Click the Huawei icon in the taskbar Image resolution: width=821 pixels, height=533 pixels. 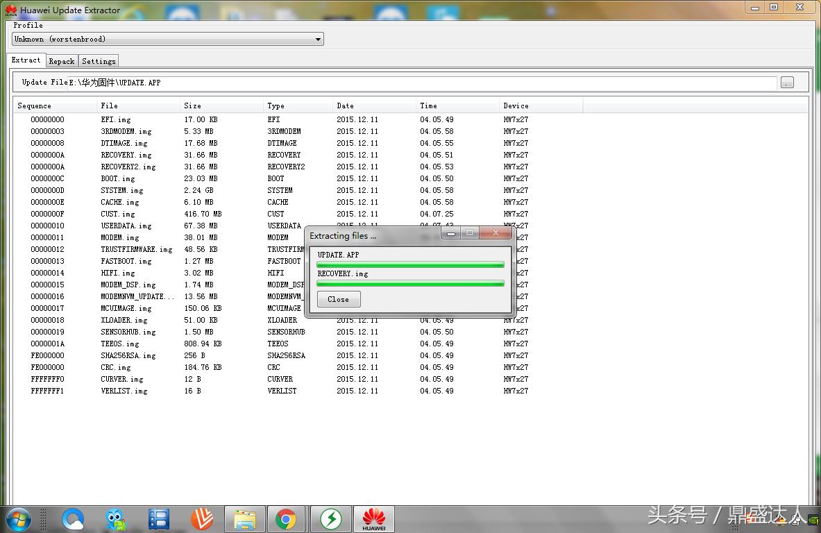coord(374,518)
